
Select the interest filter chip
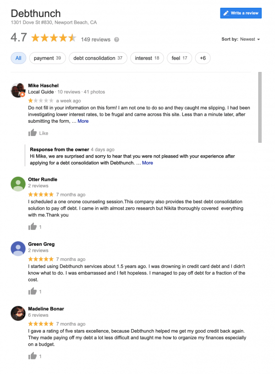(x=147, y=58)
